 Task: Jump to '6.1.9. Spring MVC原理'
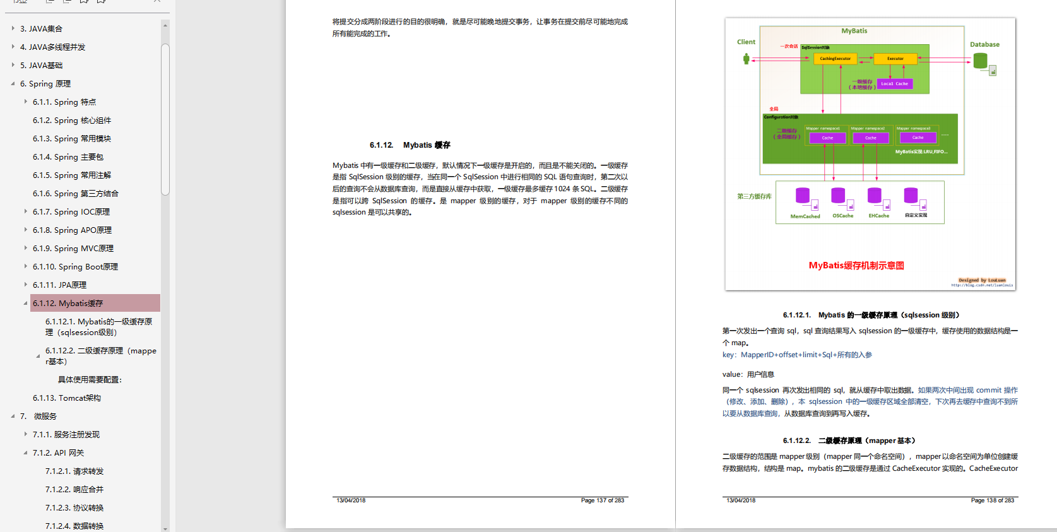click(x=73, y=248)
